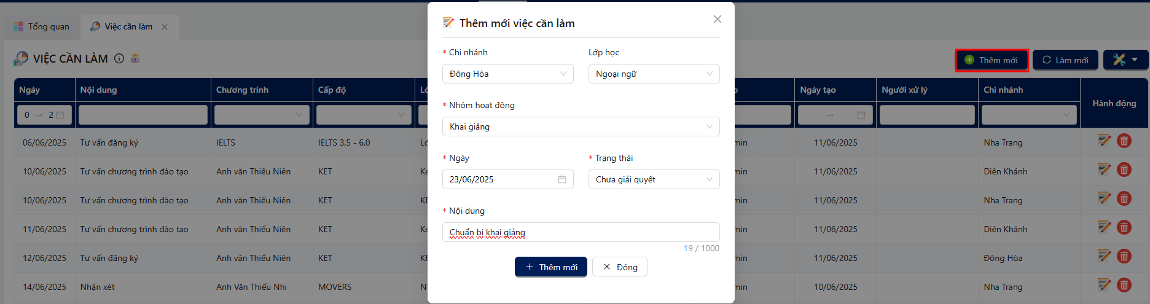
Task: Click the user icon next to the info icon
Action: point(135,58)
